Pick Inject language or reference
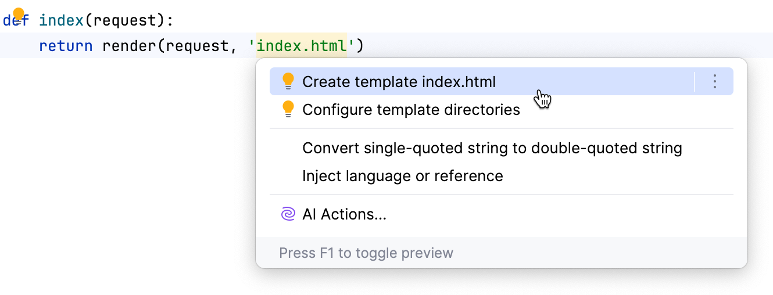The image size is (773, 295). coord(402,176)
